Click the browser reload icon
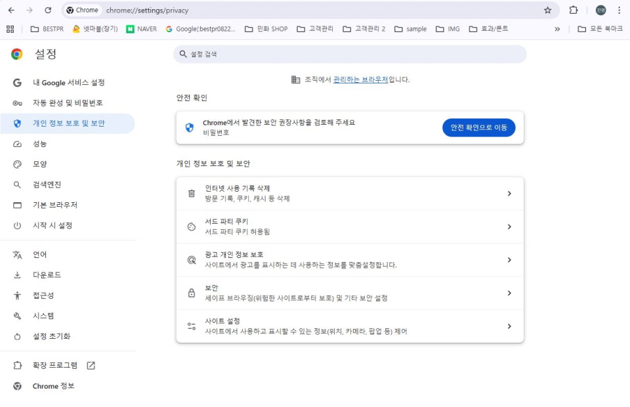630x407 pixels. click(x=48, y=11)
